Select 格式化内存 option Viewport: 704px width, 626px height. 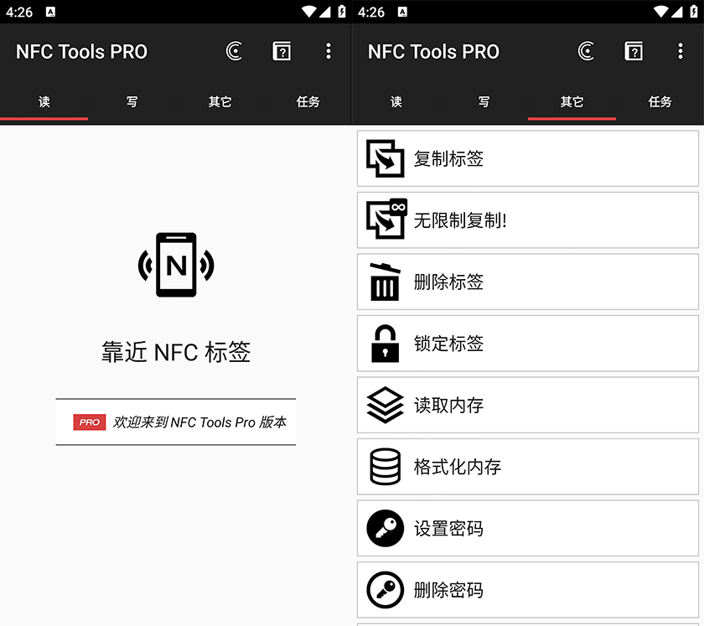coord(528,467)
